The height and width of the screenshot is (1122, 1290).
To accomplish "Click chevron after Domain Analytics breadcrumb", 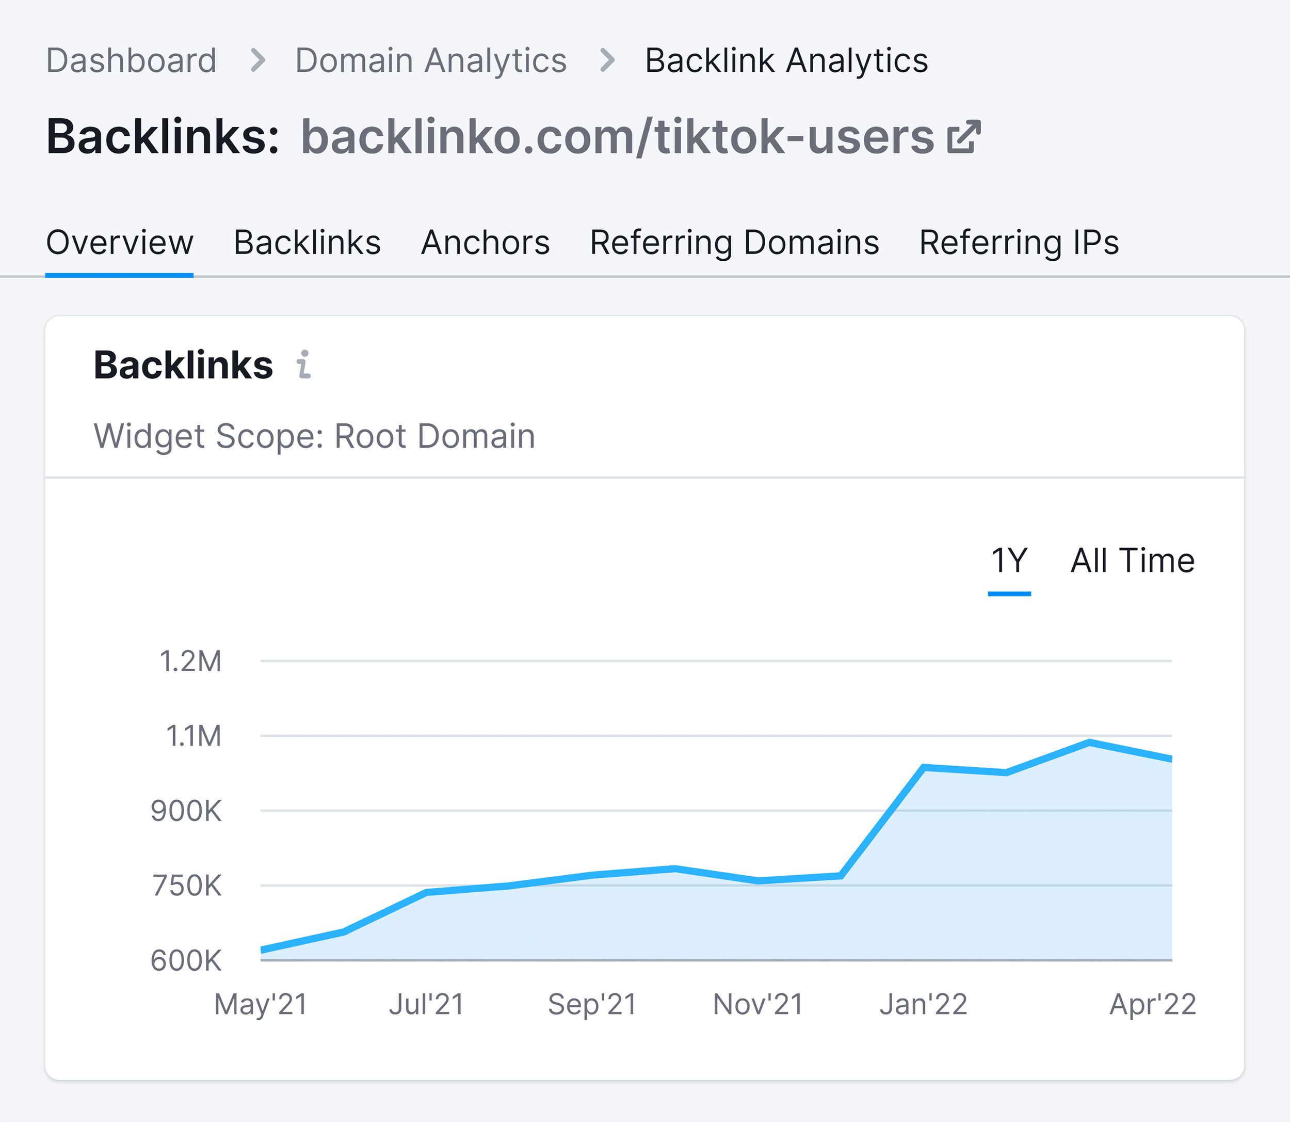I will [607, 61].
